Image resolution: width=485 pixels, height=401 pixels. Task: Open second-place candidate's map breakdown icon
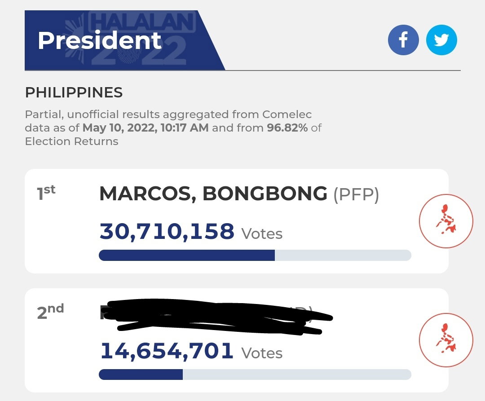pyautogui.click(x=446, y=340)
